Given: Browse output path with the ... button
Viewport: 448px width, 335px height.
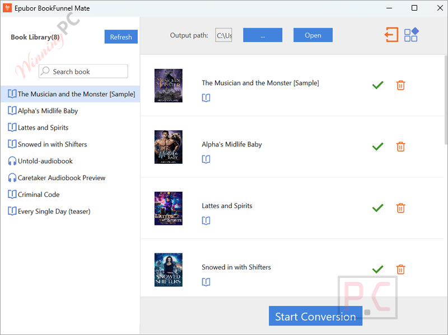Looking at the screenshot, I should click(263, 35).
